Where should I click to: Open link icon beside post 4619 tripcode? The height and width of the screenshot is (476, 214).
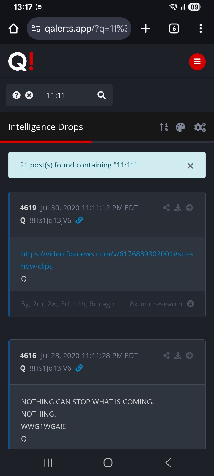(x=79, y=220)
